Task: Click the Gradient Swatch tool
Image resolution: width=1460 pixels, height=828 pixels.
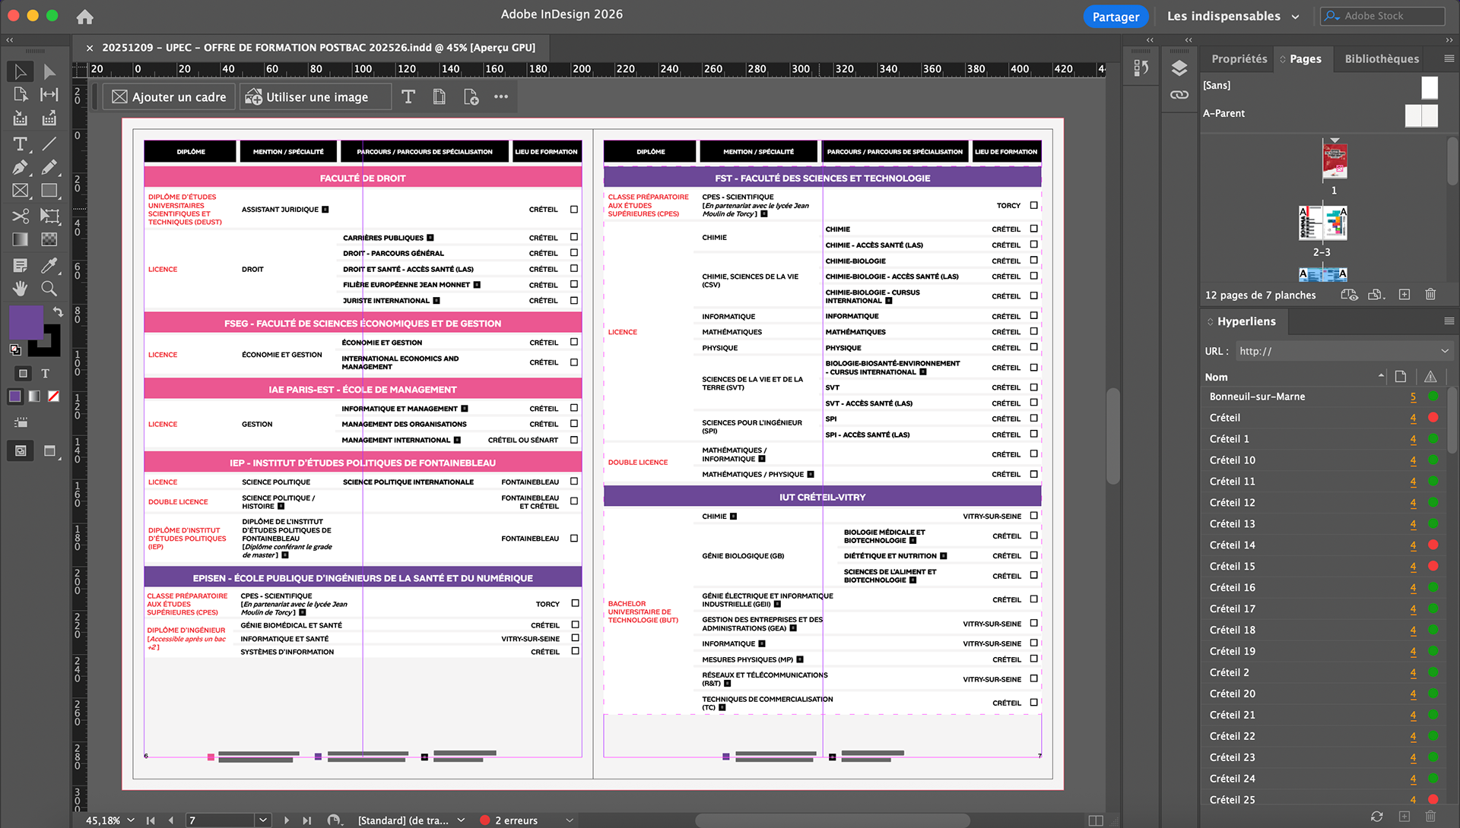Action: [21, 240]
